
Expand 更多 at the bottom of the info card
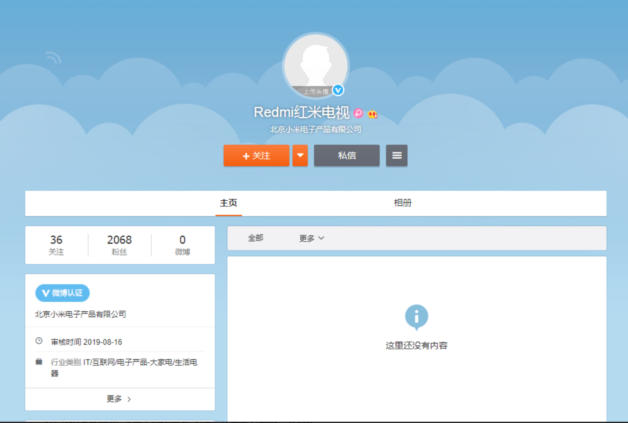coord(120,399)
